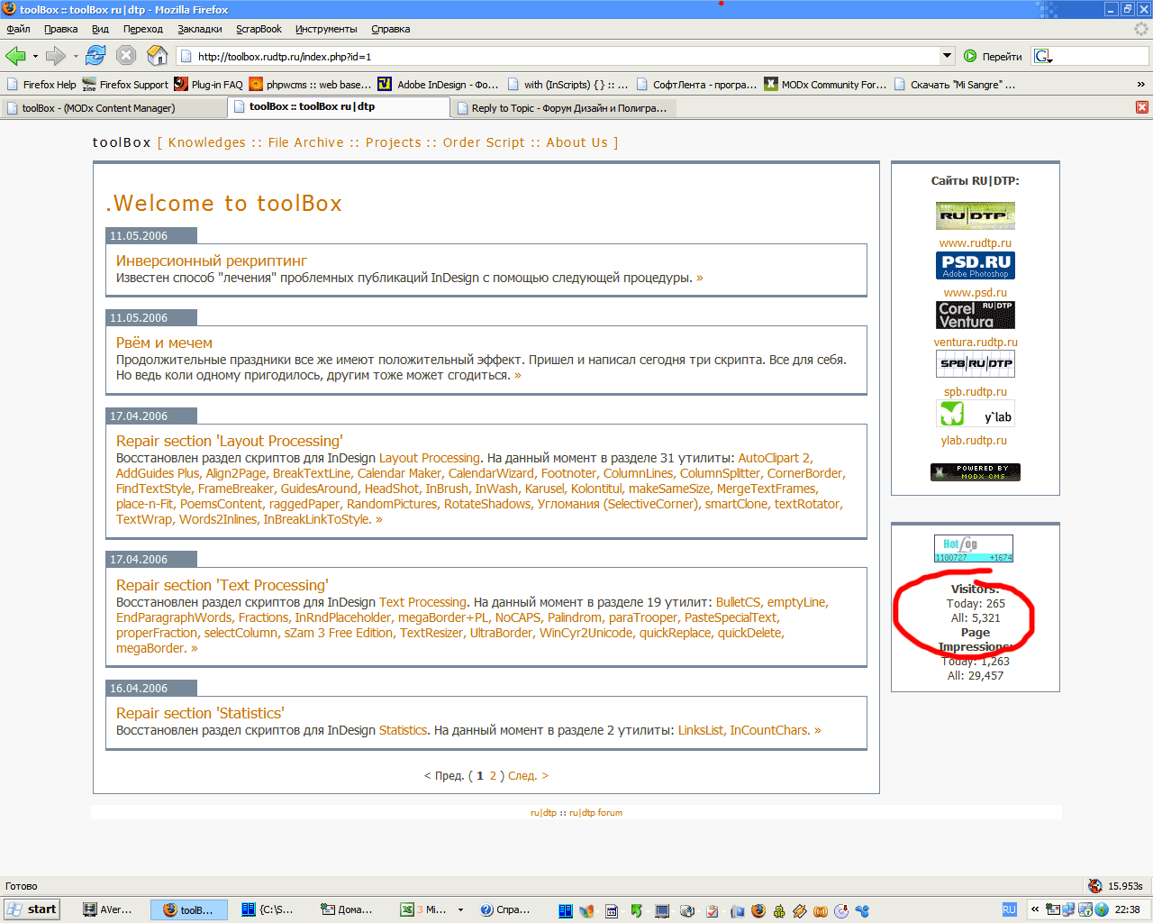Open the Файл menu
Screen dimensions: 1153x923
tap(18, 29)
